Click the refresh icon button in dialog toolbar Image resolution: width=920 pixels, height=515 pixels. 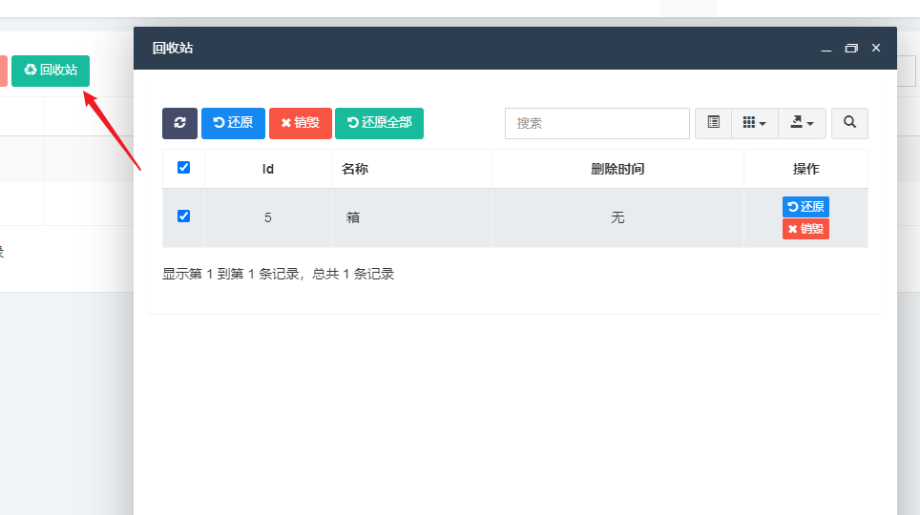click(x=179, y=123)
